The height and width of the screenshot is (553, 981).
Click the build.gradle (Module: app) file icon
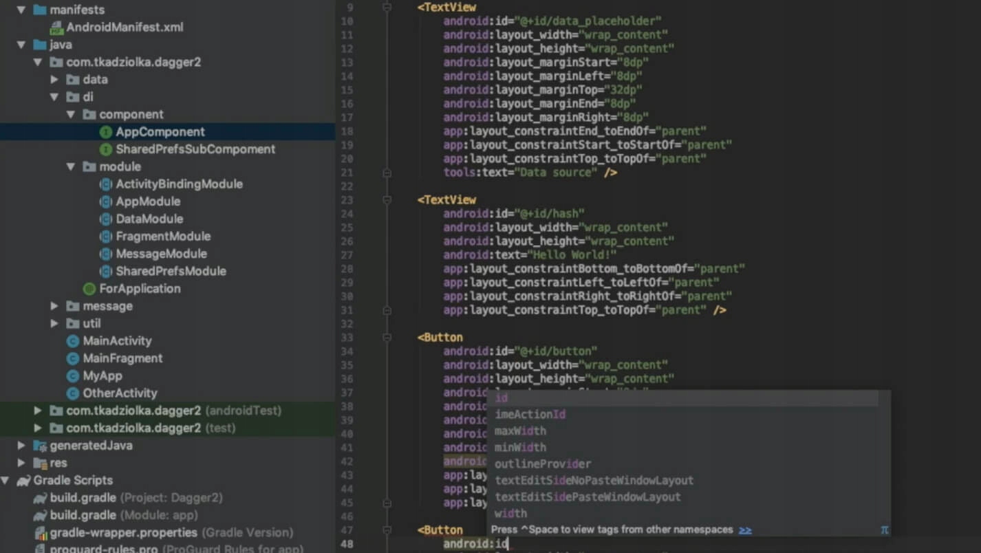click(39, 515)
